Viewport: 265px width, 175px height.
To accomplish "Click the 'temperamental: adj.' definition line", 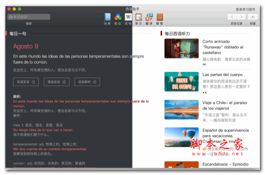I will [x=45, y=145].
